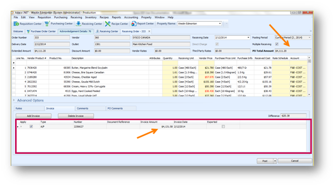Toggle Apply checkbox for invoice 2256627
Screen dimensions: 335x187
[x=31, y=127]
